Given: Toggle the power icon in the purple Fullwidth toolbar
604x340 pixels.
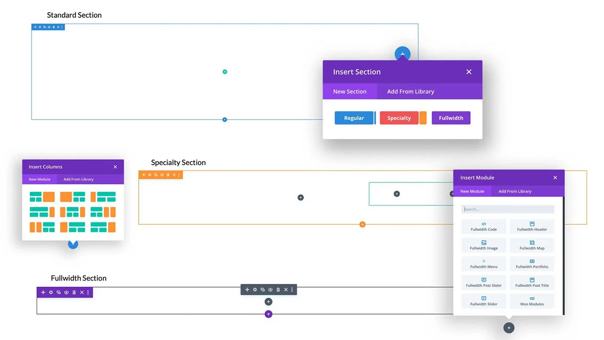Looking at the screenshot, I should click(x=66, y=292).
